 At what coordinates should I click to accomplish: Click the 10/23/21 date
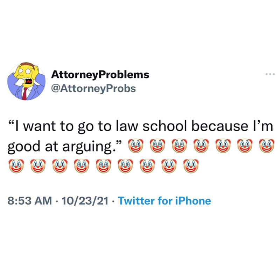point(84,201)
